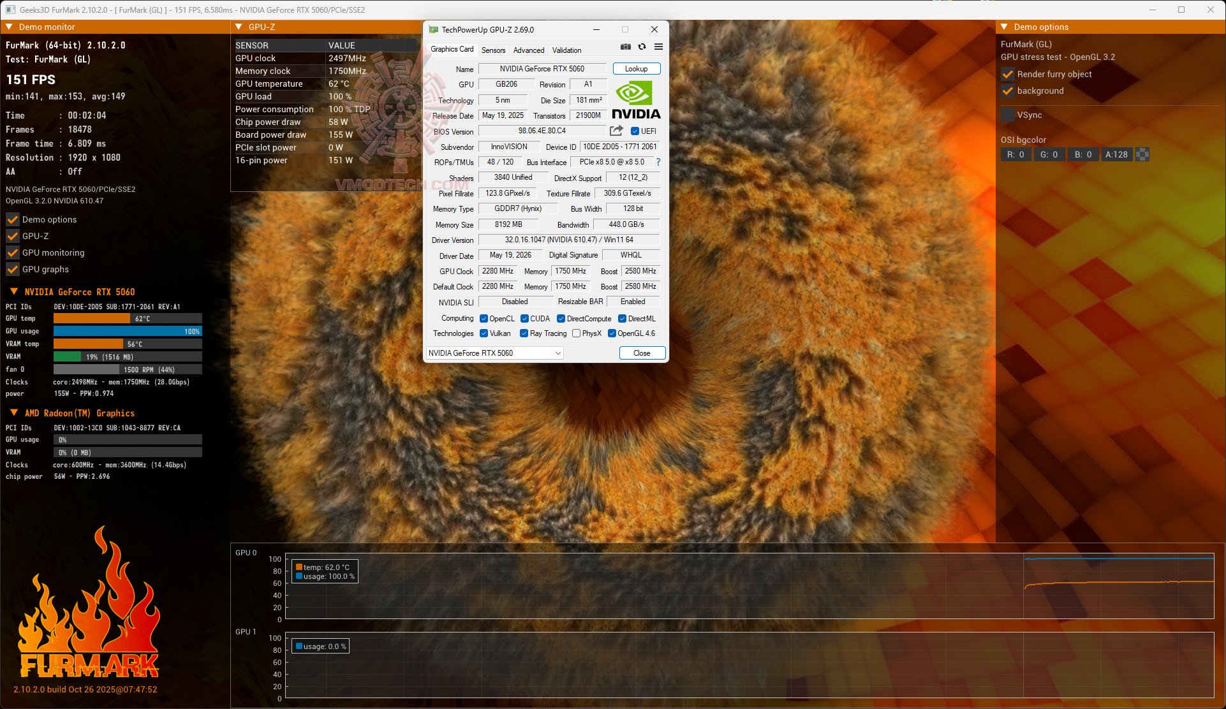Image resolution: width=1226 pixels, height=709 pixels.
Task: Click the GPU Name field in GPU-Z
Action: pos(542,69)
